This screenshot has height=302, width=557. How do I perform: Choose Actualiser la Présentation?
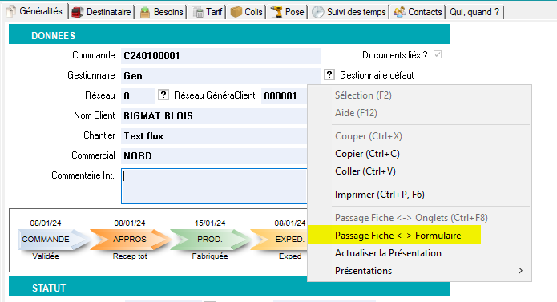388,253
